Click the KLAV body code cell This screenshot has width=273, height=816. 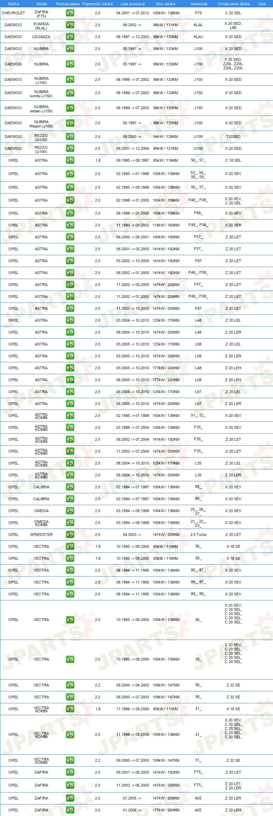pyautogui.click(x=198, y=37)
